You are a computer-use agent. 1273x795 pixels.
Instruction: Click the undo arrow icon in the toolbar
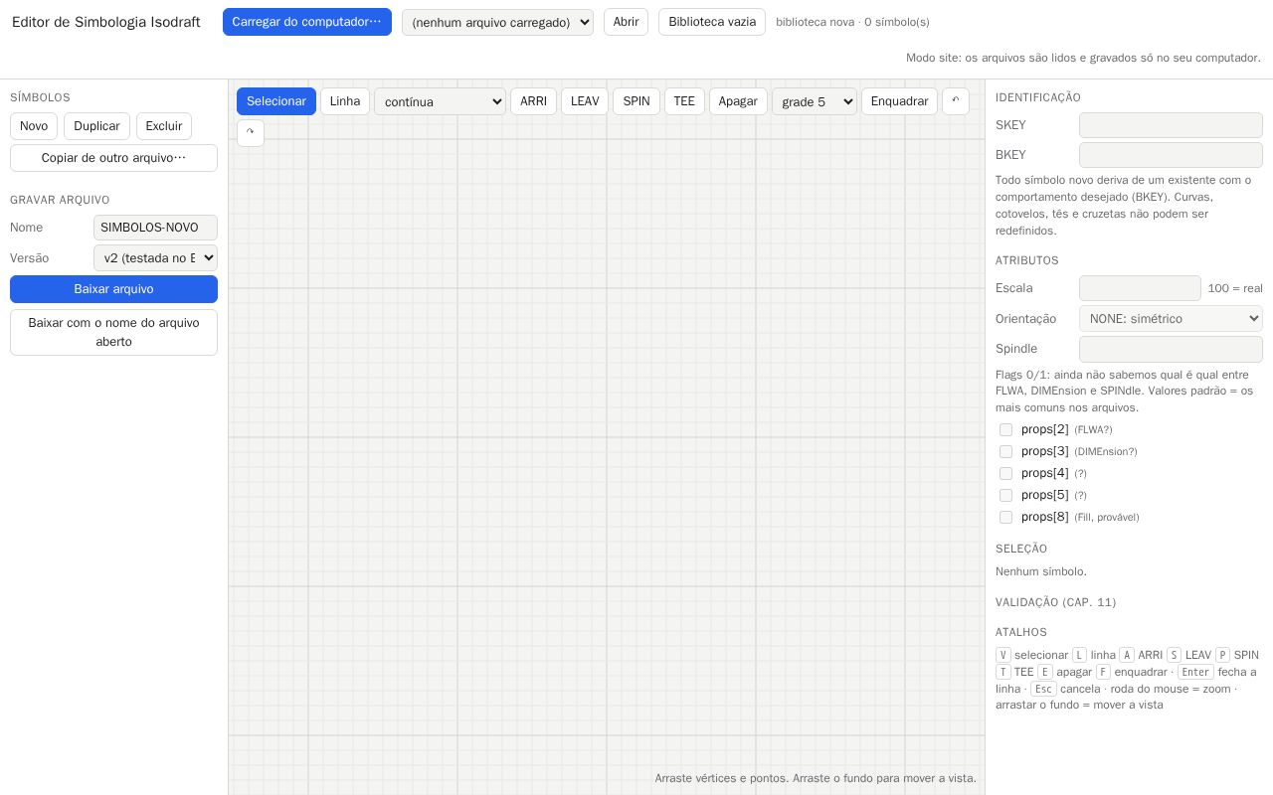(x=956, y=101)
